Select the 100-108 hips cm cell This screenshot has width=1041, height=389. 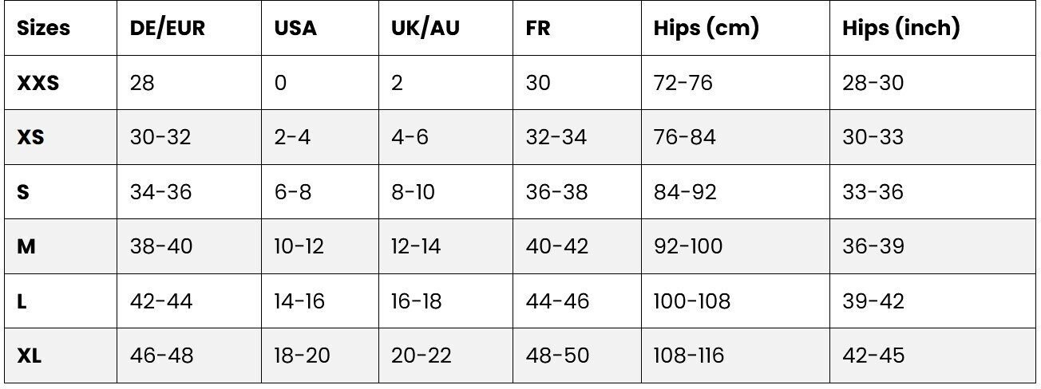pos(691,301)
